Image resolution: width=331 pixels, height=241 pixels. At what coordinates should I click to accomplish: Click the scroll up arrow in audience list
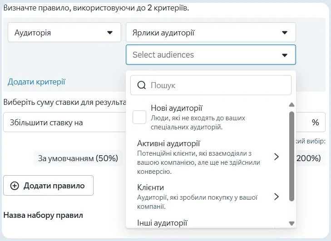click(x=291, y=105)
